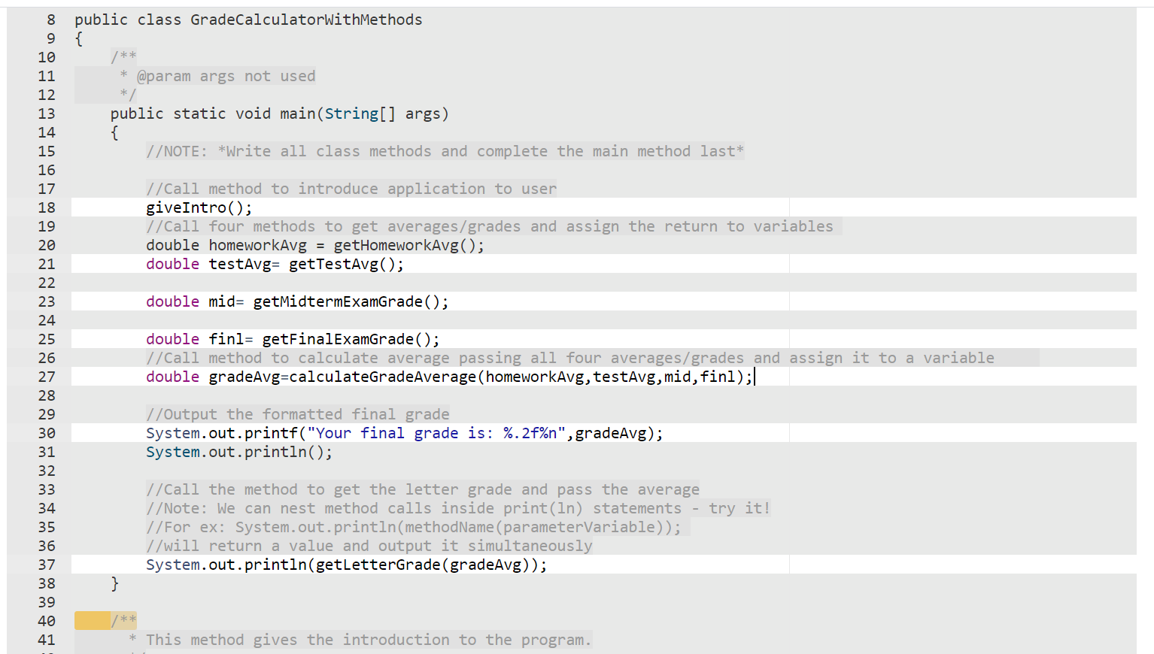Click the Javadoc opening '/**' on line 40
Screen dimensions: 1154x654
[123, 621]
